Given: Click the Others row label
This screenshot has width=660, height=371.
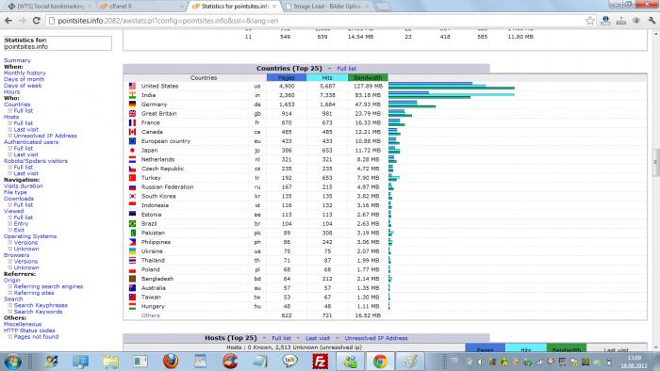Looking at the screenshot, I should (x=150, y=315).
